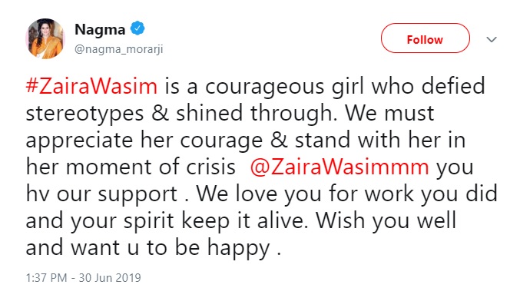The width and height of the screenshot is (510, 288).
Task: Click the phrase 'her moment of crisis'
Action: 131,167
